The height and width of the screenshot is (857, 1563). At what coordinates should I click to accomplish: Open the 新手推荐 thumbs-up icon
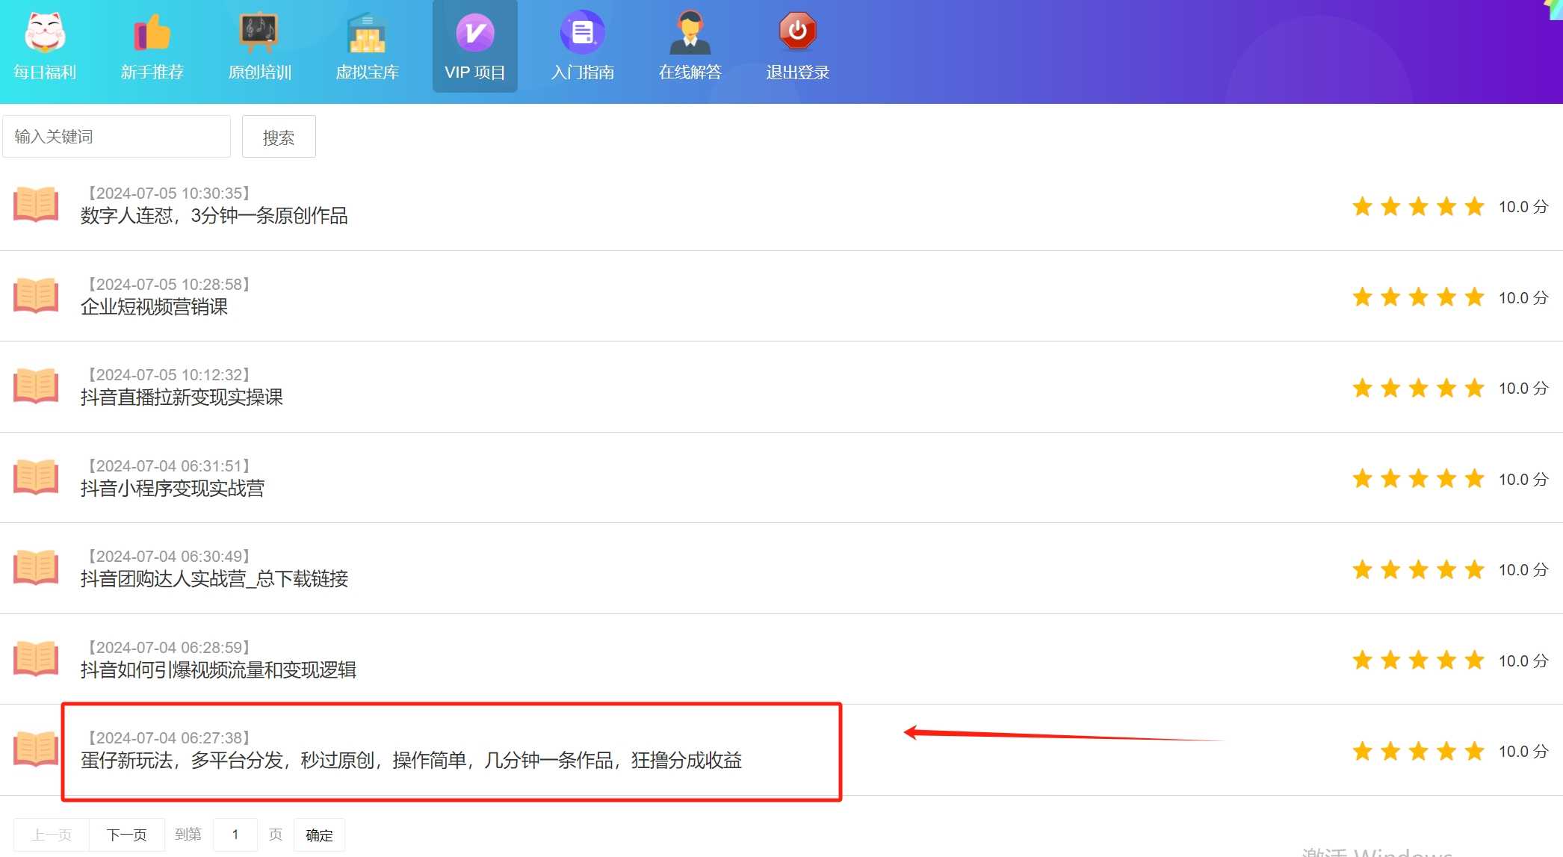tap(152, 32)
